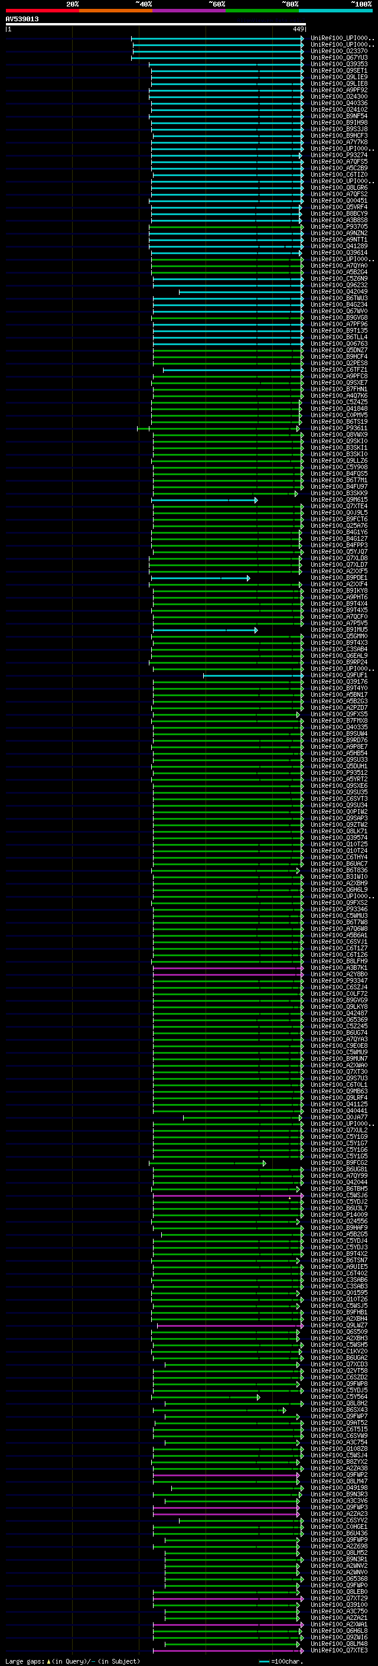The height and width of the screenshot is (1666, 378).
Task: Open hit UniRef100_Q9LIE8
Action: point(338,83)
